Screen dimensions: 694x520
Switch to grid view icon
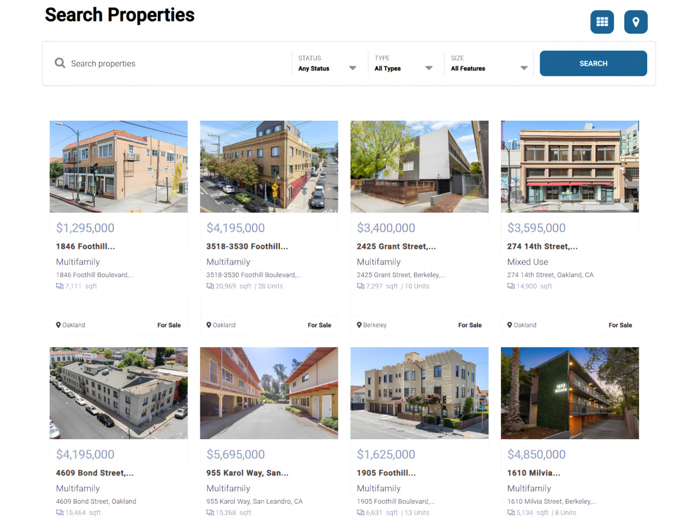[602, 22]
